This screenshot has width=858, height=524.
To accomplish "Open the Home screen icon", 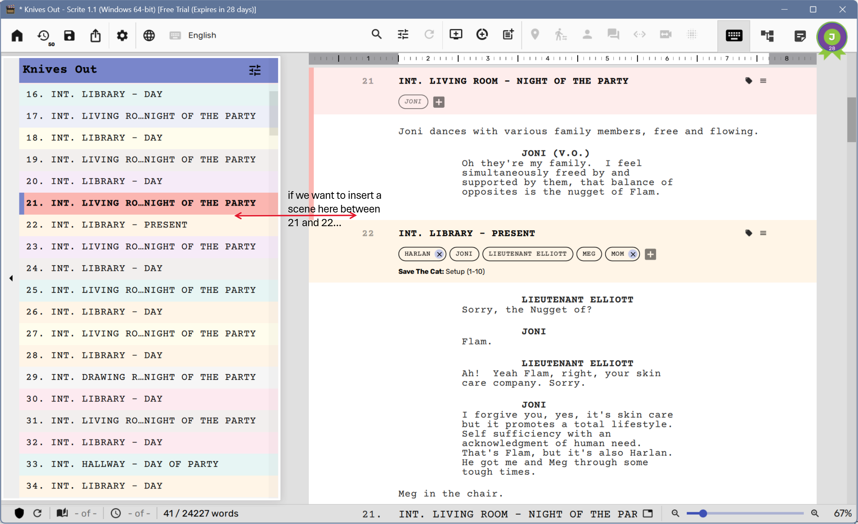I will click(x=17, y=35).
